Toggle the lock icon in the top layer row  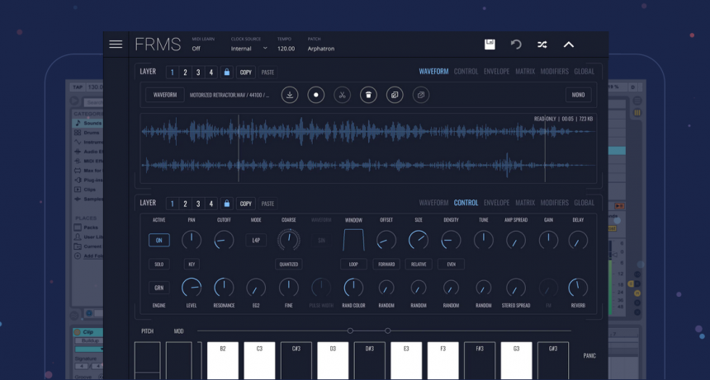[227, 73]
